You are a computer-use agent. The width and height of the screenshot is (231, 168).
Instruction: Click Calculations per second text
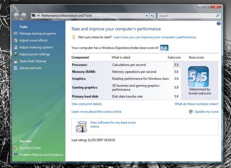click(x=129, y=65)
